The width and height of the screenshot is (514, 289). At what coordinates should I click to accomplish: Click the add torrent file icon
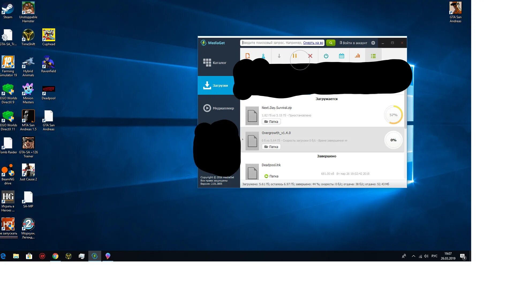coord(248,56)
